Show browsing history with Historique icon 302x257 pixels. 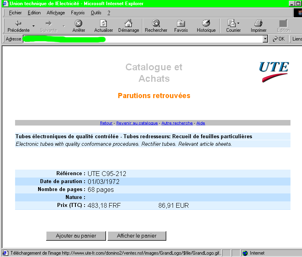(x=206, y=23)
